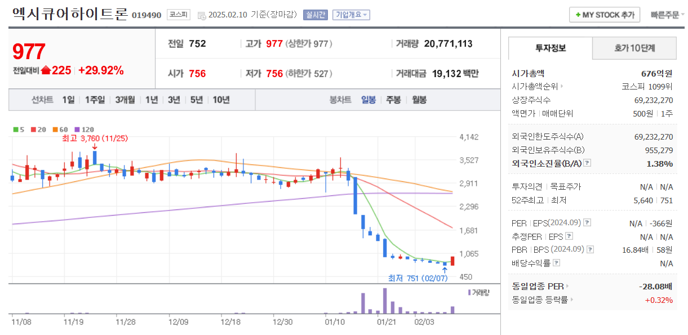
Task: Click the tallest volume bar near 01/21
Action: click(x=385, y=301)
